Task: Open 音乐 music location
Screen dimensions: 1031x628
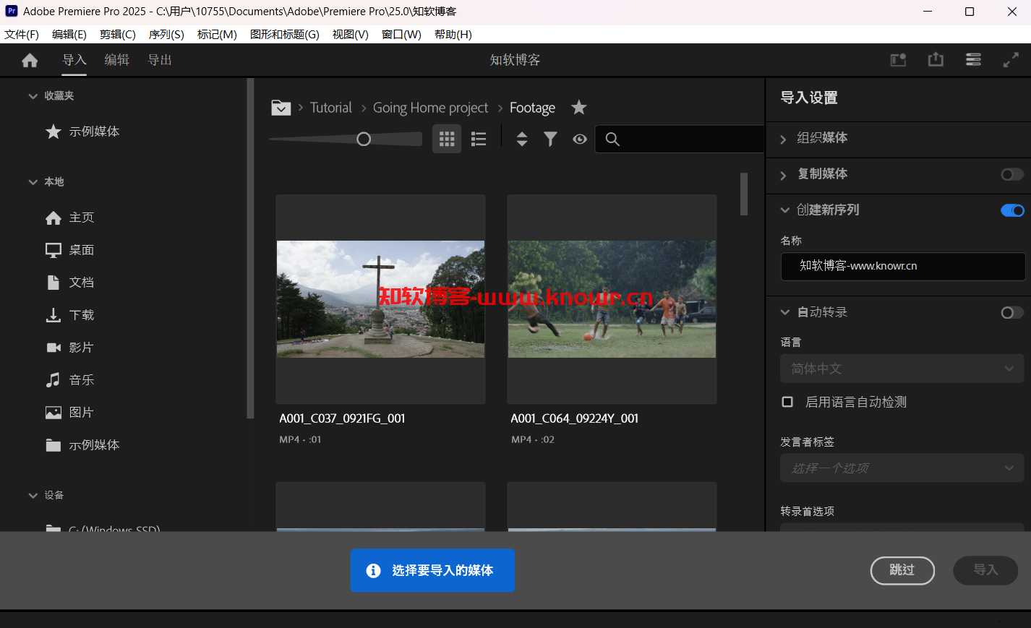Action: [69, 380]
